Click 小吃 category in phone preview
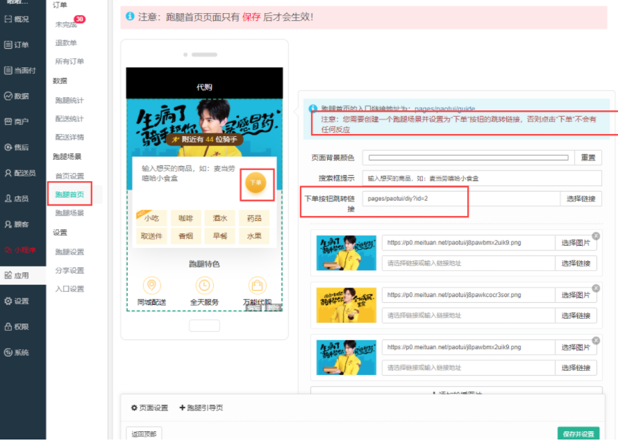The height and width of the screenshot is (443, 618). [151, 218]
